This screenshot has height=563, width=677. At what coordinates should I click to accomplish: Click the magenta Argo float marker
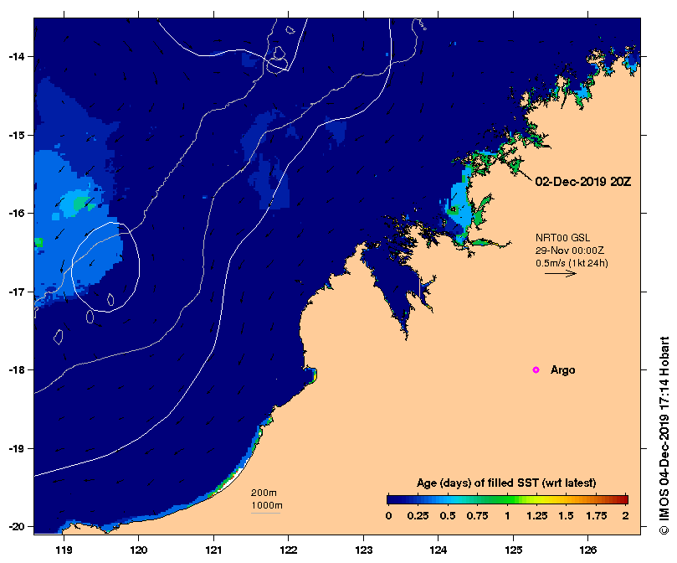(536, 369)
